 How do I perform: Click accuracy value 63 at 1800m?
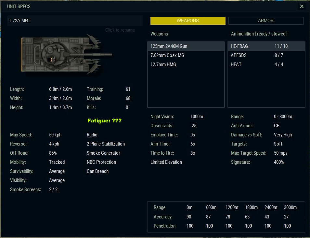247,217
